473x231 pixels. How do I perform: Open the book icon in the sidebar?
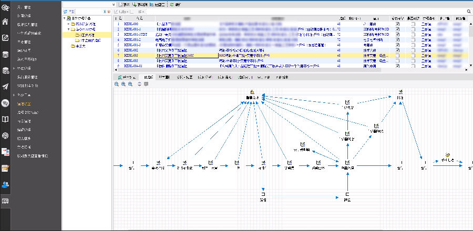[5, 119]
